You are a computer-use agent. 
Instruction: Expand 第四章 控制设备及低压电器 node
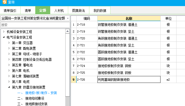(x=9, y=59)
